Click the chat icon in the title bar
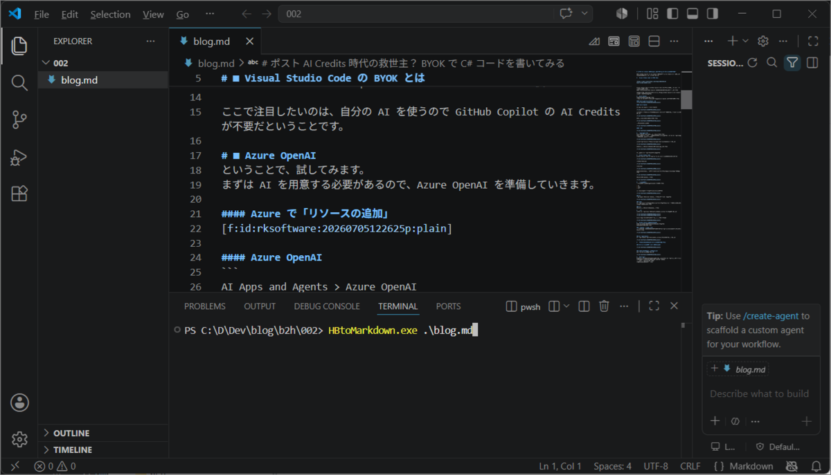Screen dimensions: 831x475 [567, 14]
